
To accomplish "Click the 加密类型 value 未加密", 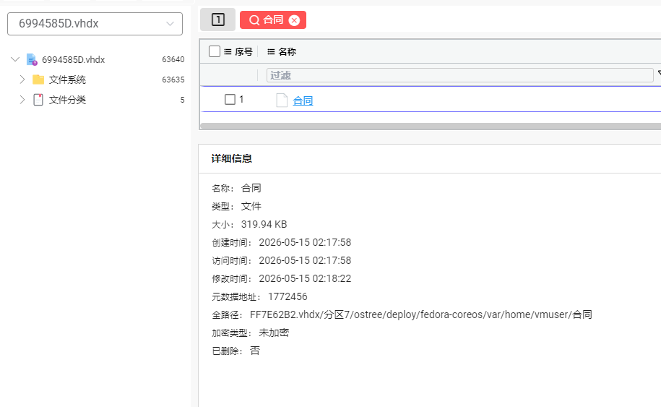I will pyautogui.click(x=274, y=333).
